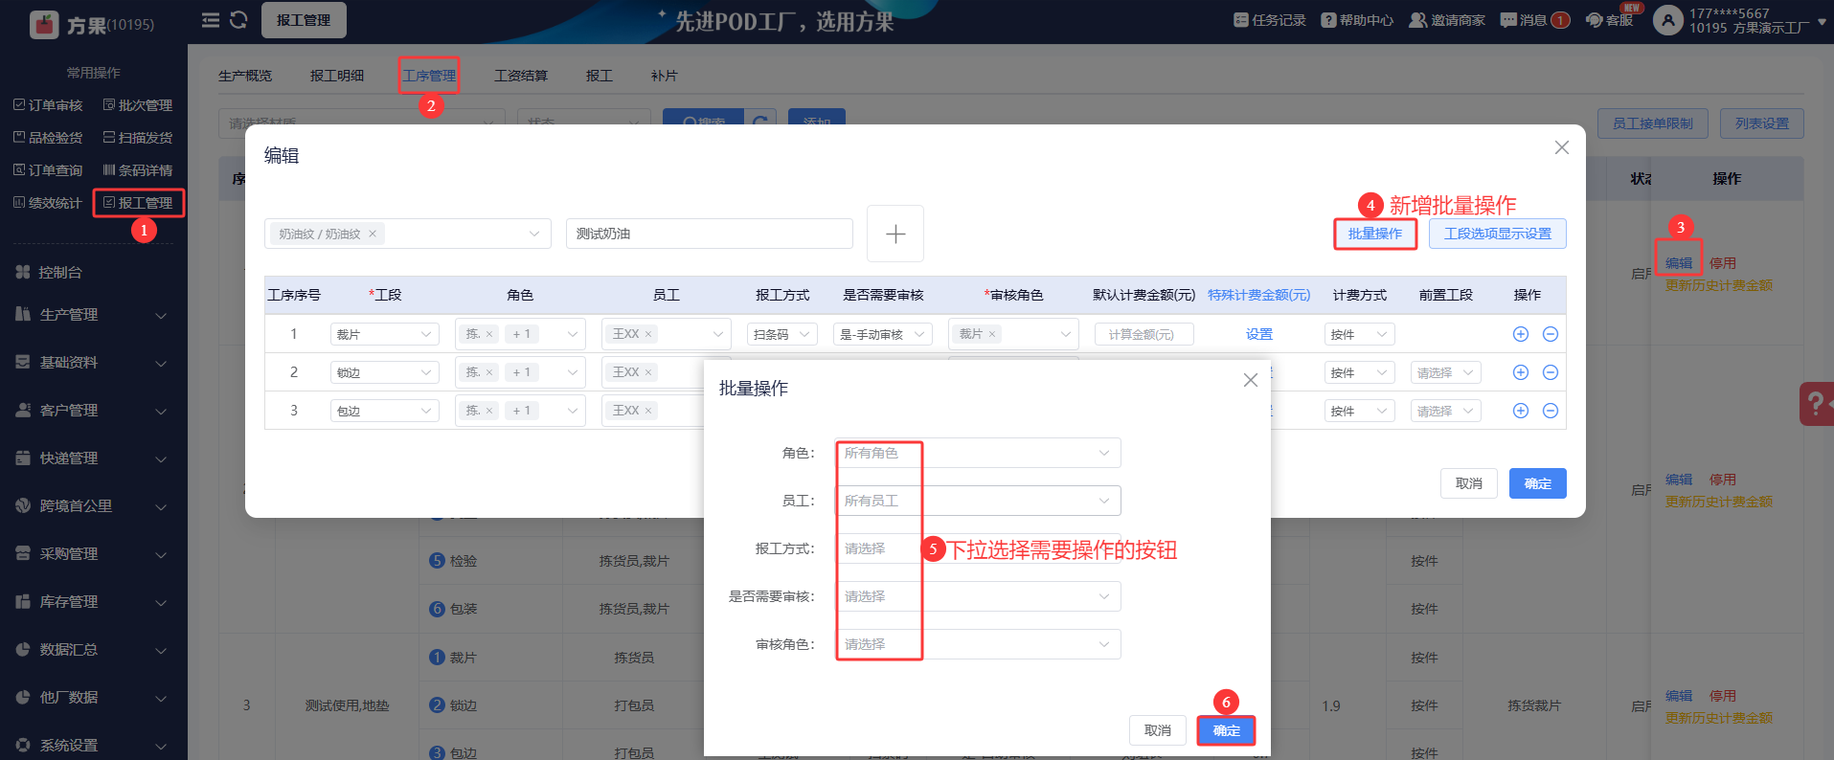
Task: Open 绩效统计 shortcut in sidebar
Action: tap(48, 203)
